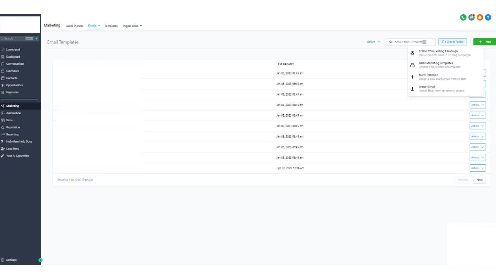Expand the Trigger Links dropdown tab
Viewport: 496px width, 279px height.
(x=132, y=26)
